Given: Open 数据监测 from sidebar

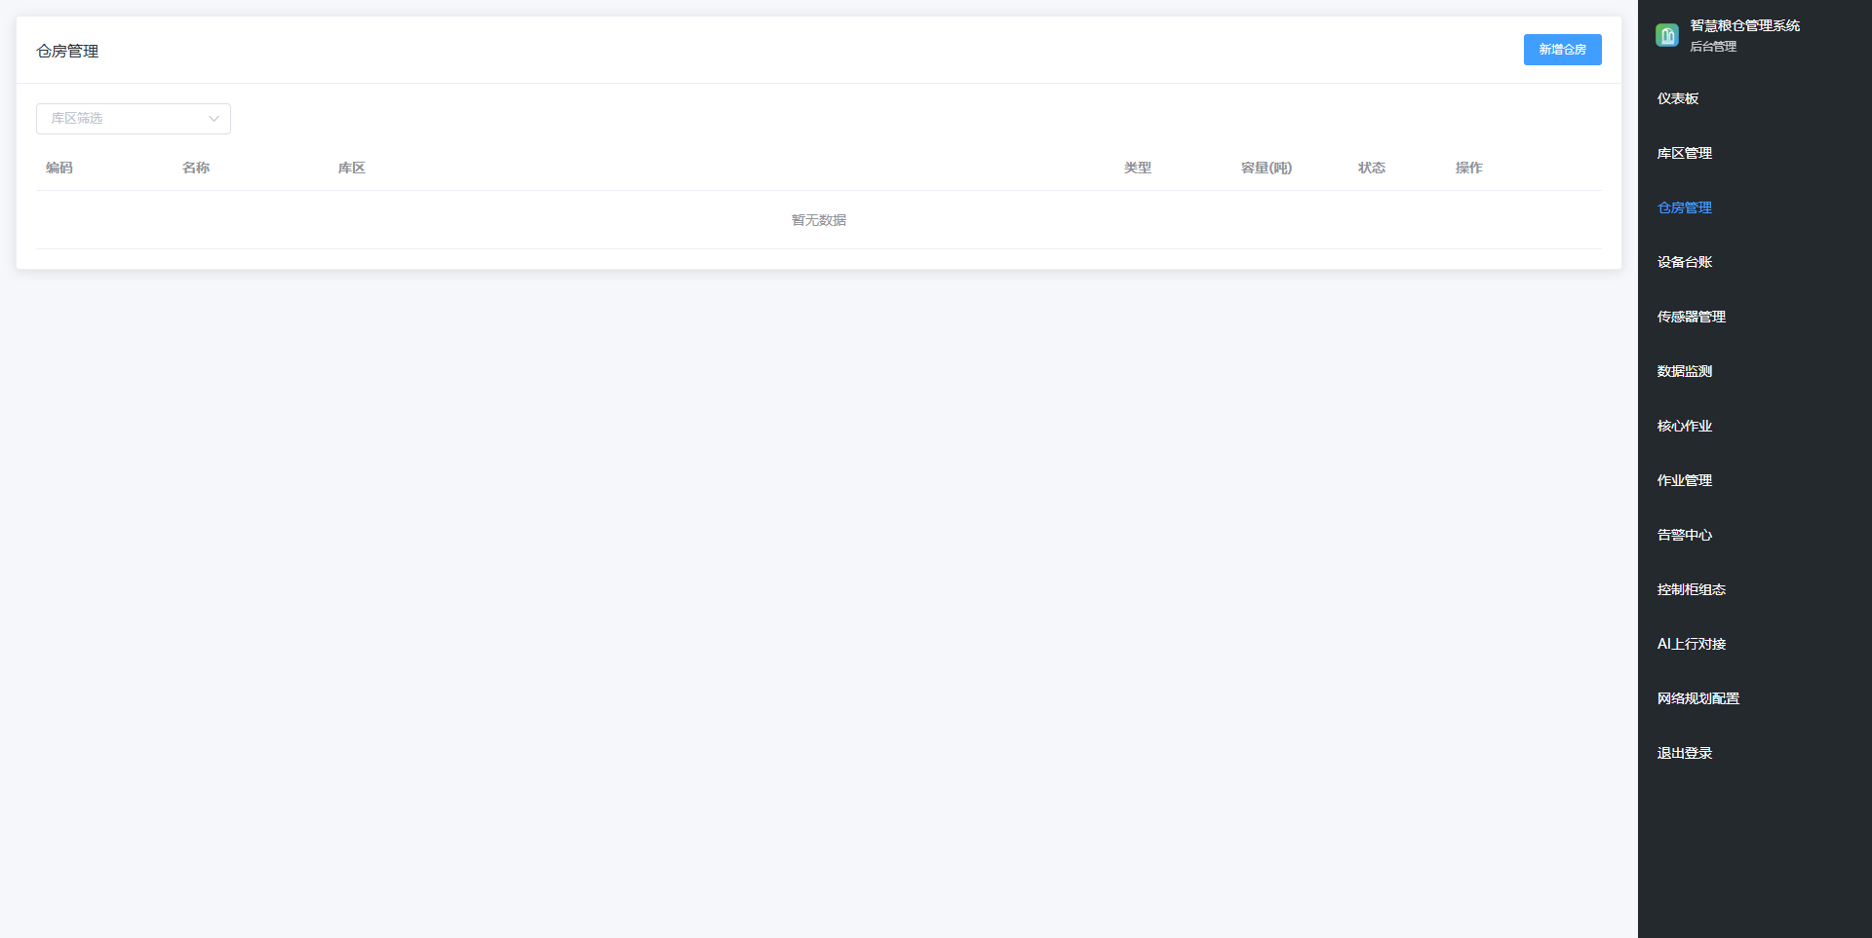Looking at the screenshot, I should [x=1684, y=371].
